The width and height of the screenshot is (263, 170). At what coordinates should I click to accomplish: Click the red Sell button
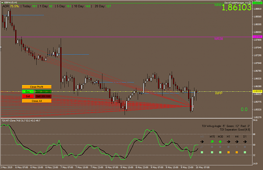[x=28, y=96]
